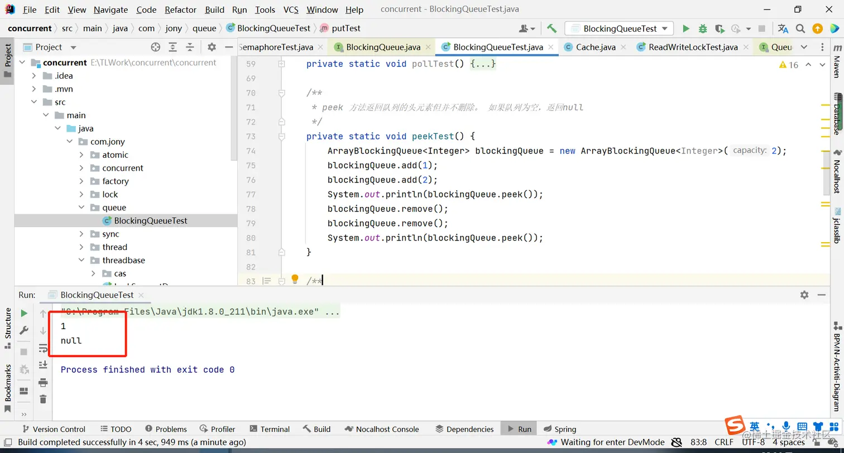Screen dimensions: 844x453
Task: Locate the opened file in Project tree
Action: click(x=156, y=47)
